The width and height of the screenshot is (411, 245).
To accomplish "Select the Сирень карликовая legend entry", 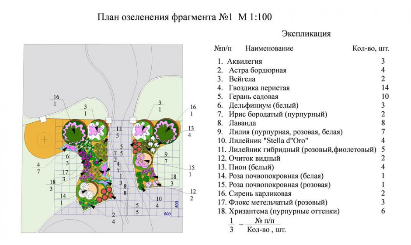I will click(257, 193).
